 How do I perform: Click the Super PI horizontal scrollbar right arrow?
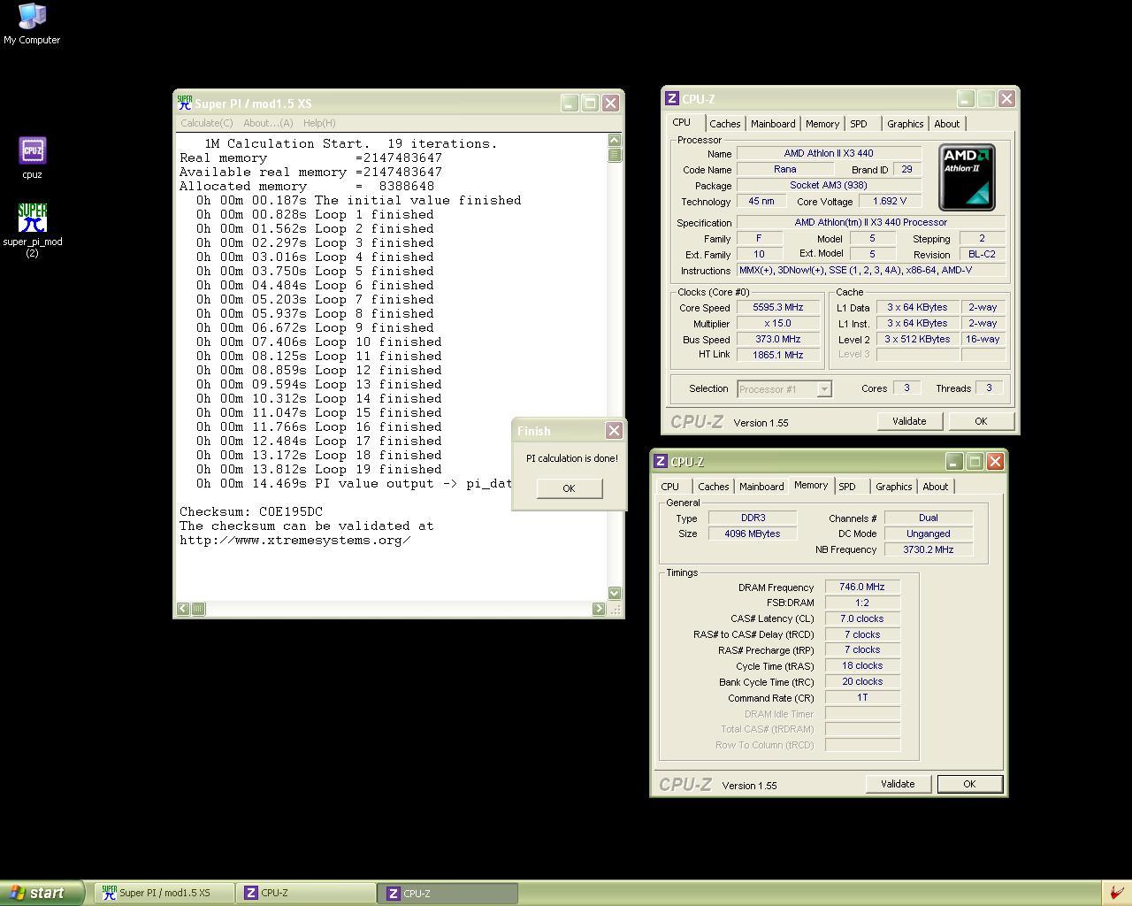pos(599,609)
